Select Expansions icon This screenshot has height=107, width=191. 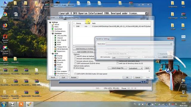pyautogui.click(x=55, y=51)
